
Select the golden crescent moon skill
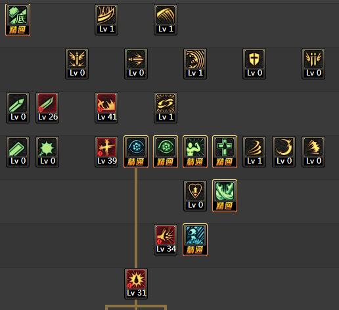pyautogui.click(x=284, y=152)
